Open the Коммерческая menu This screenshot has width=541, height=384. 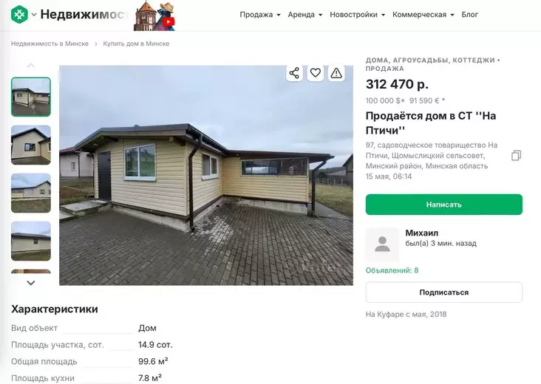423,15
